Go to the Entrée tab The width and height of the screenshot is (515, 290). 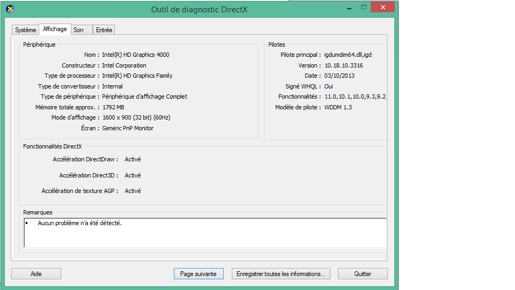[104, 30]
